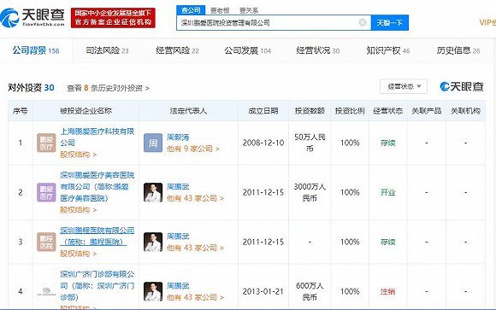The width and height of the screenshot is (496, 310).
Task: Click the 投资数额 column header
Action: [310, 111]
